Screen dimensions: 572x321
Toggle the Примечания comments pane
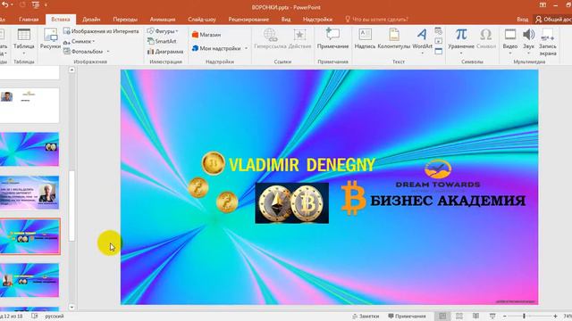tap(407, 317)
